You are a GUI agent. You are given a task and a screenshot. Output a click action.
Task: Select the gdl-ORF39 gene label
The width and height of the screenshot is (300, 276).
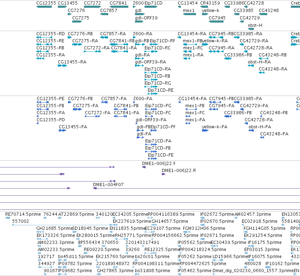146,18
